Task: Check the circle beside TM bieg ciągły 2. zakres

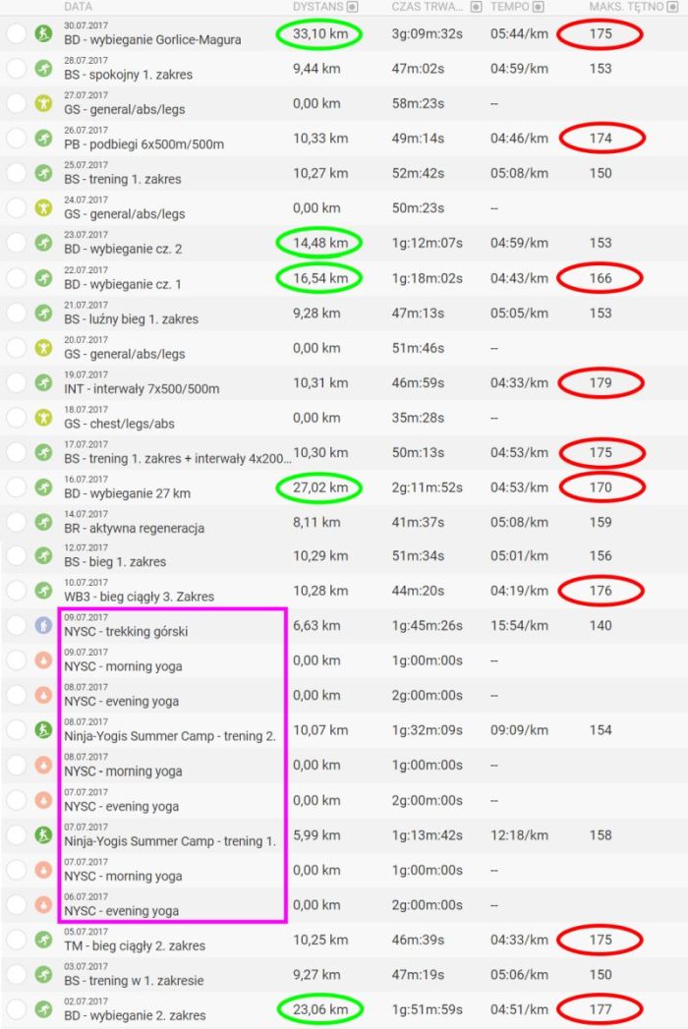Action: (x=16, y=940)
